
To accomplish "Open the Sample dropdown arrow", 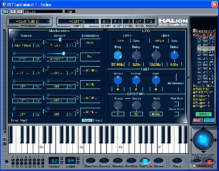I will pos(98,21).
